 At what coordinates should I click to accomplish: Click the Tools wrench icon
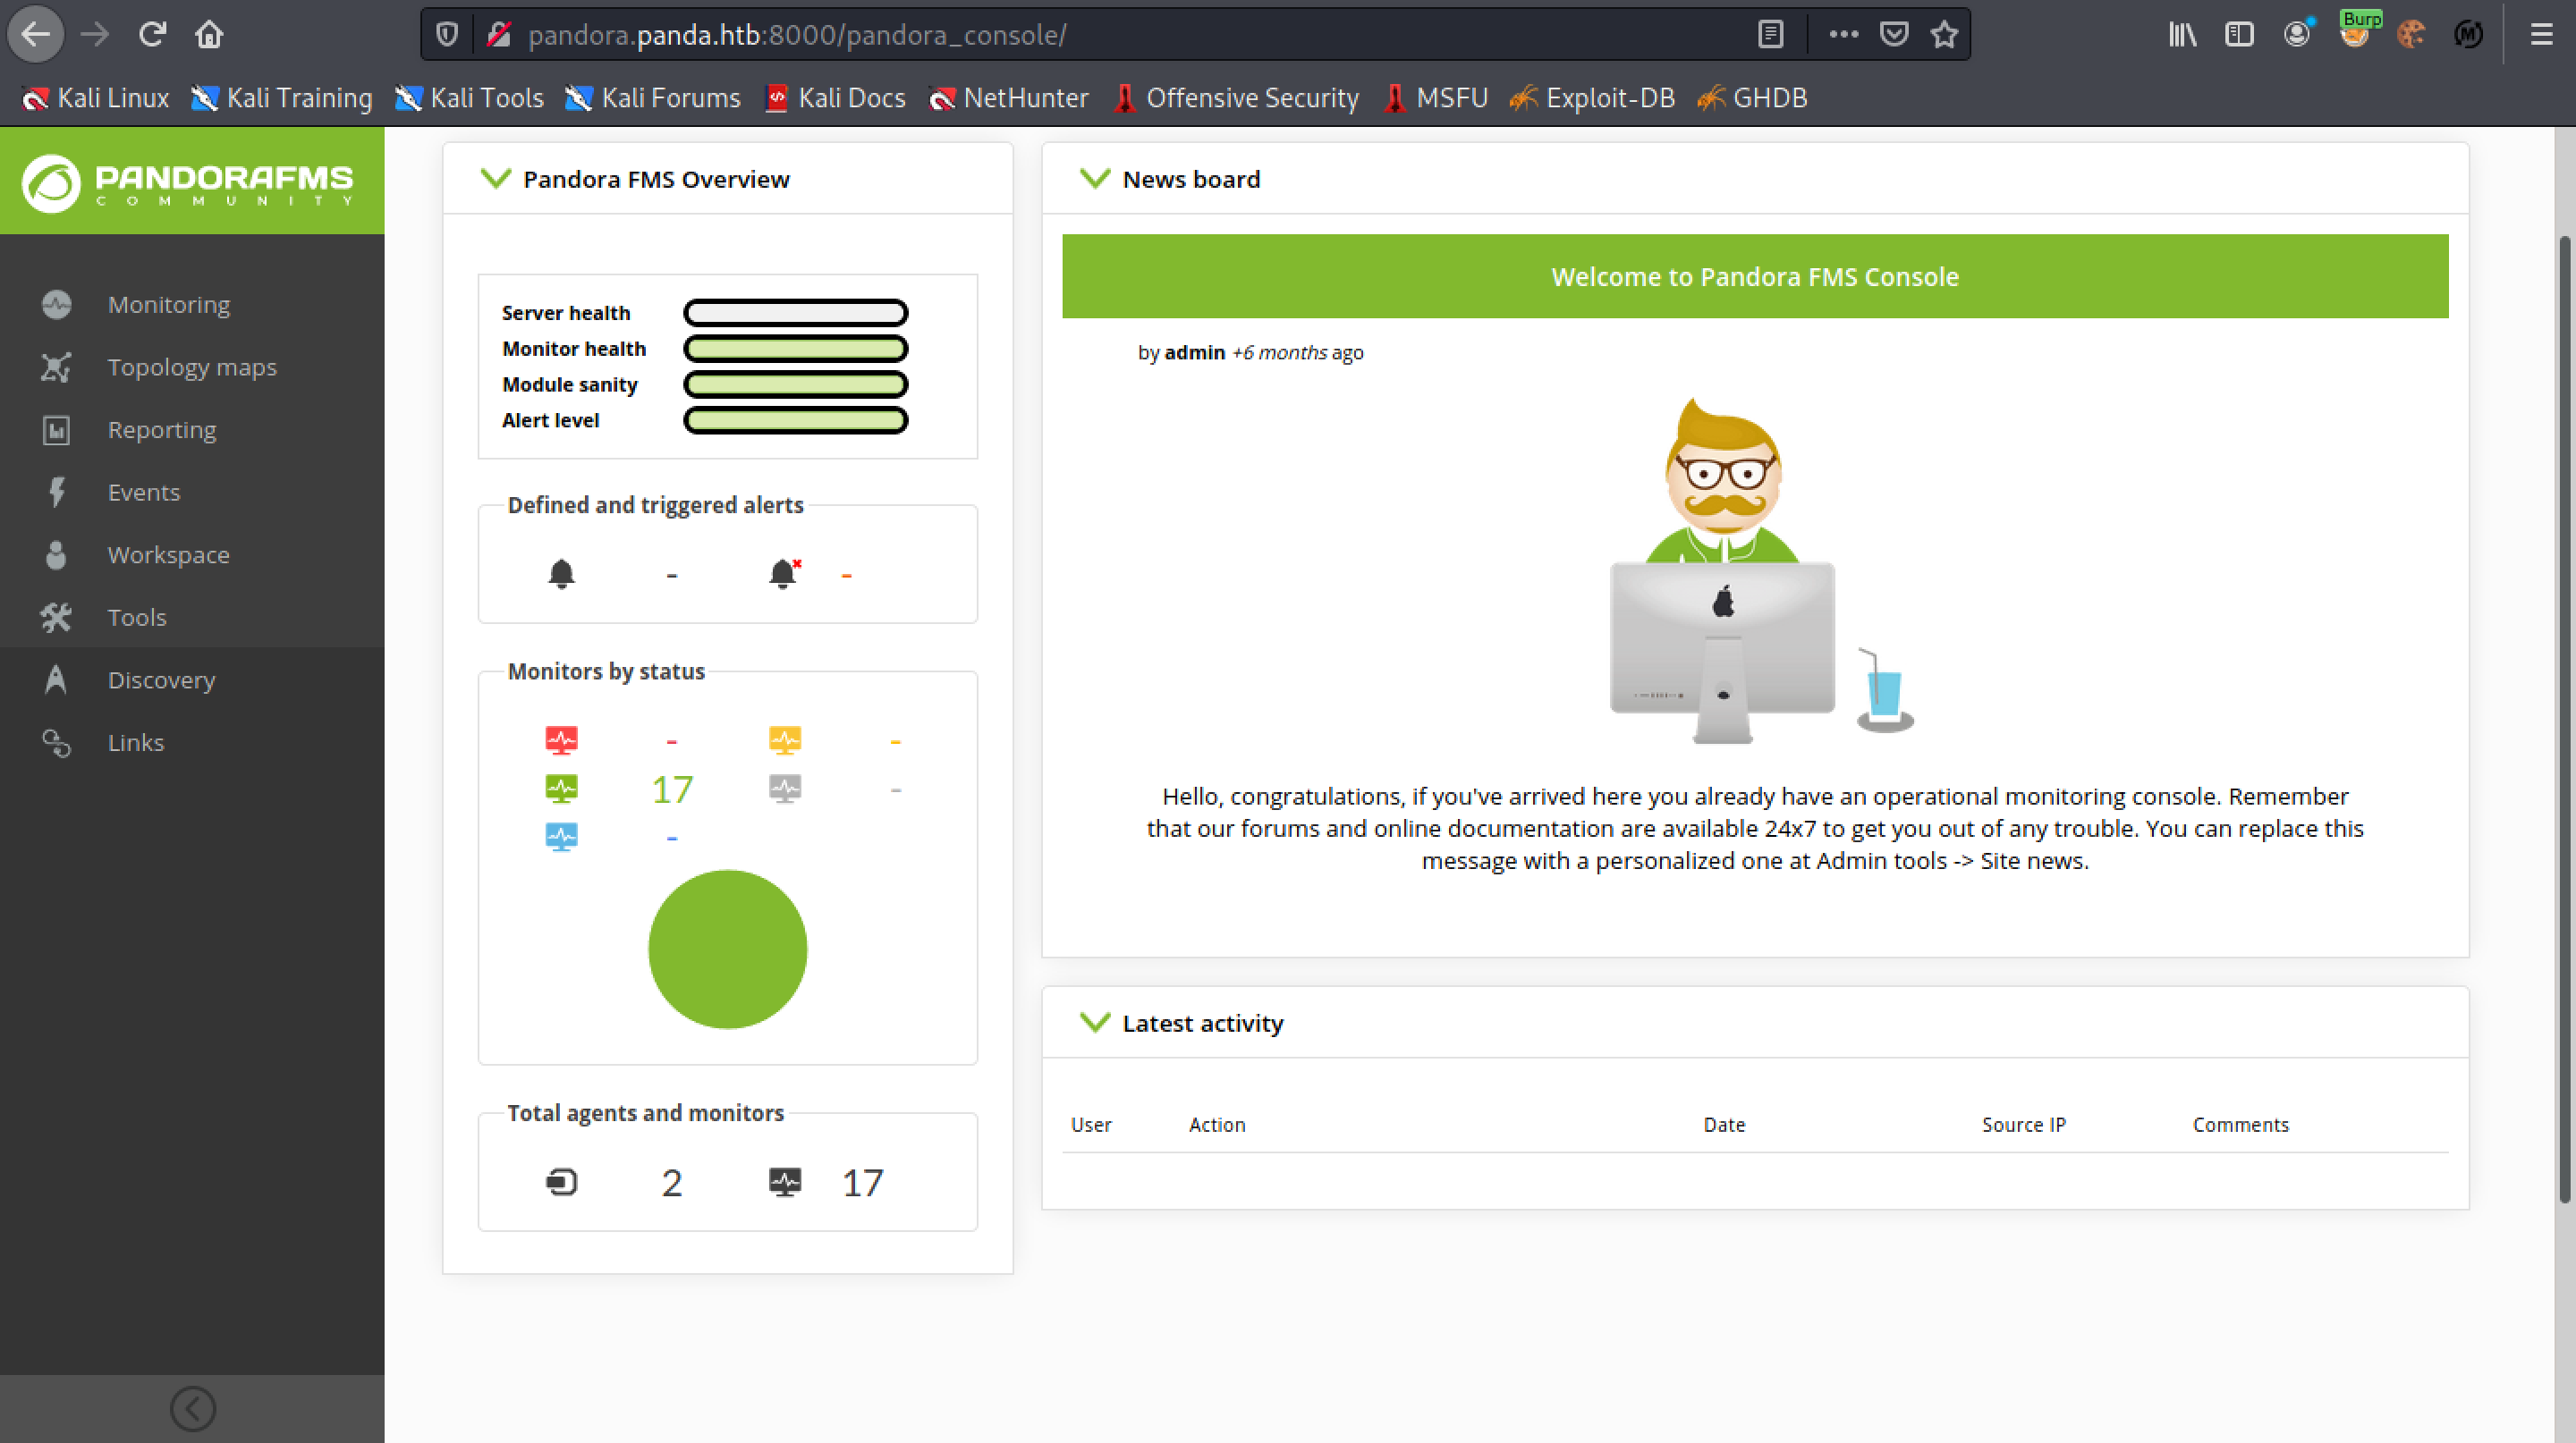coord(56,618)
